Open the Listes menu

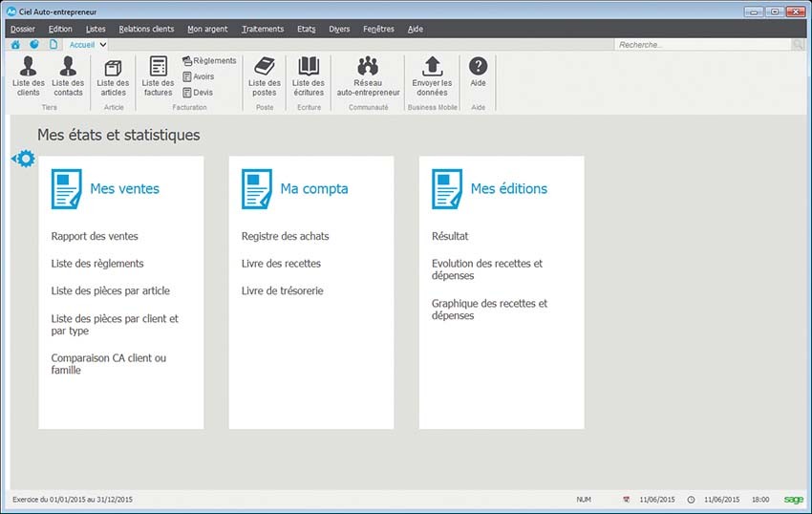pyautogui.click(x=96, y=29)
